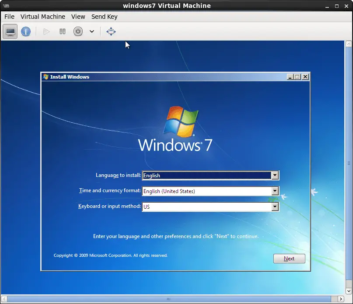This screenshot has height=304, width=353.
Task: Switch to fullscreen view icon
Action: coord(111,31)
